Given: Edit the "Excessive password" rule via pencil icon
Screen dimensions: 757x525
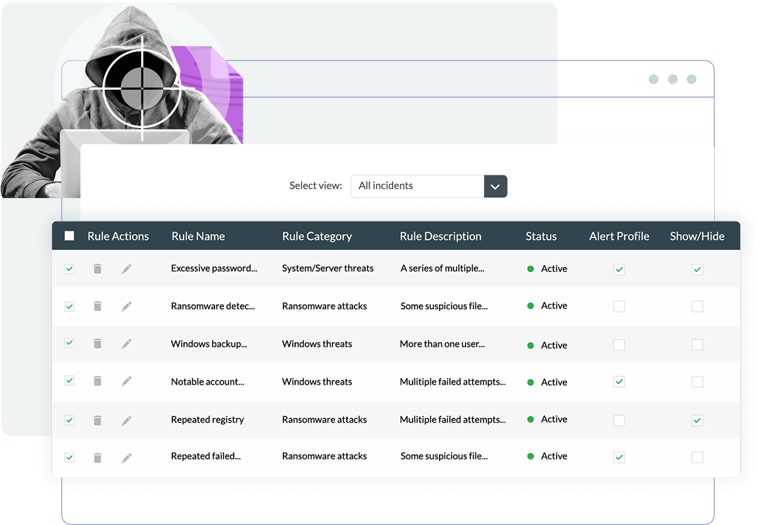Looking at the screenshot, I should (x=126, y=268).
